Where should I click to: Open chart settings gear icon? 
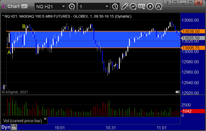72,7
